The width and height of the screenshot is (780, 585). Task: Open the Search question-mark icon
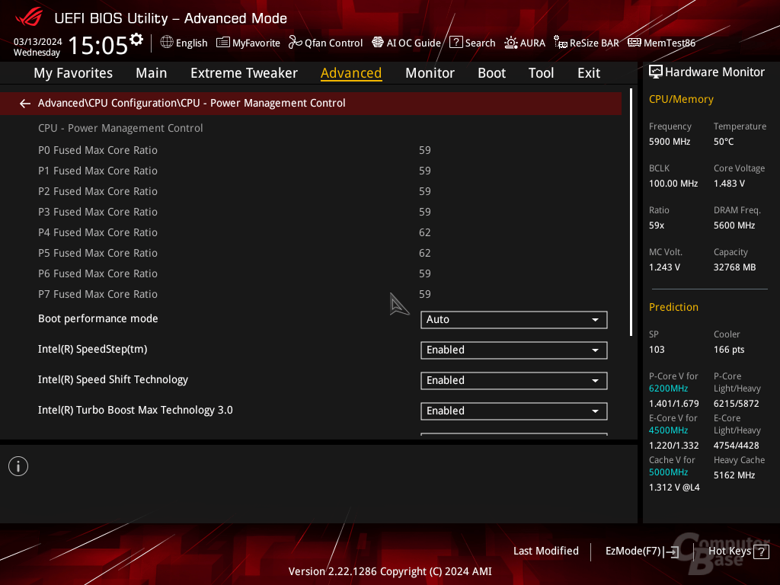[456, 43]
